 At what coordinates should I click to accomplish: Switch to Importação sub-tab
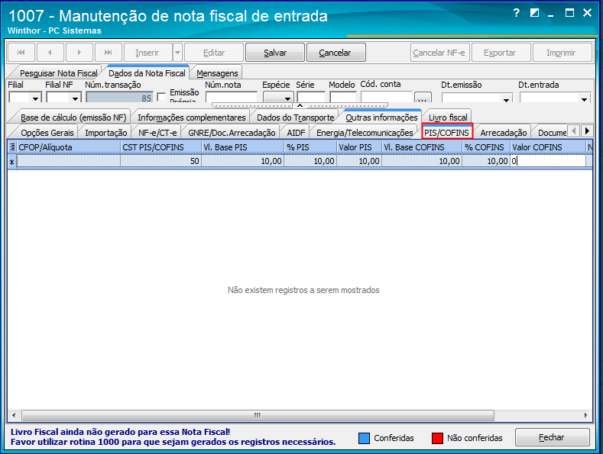(105, 133)
